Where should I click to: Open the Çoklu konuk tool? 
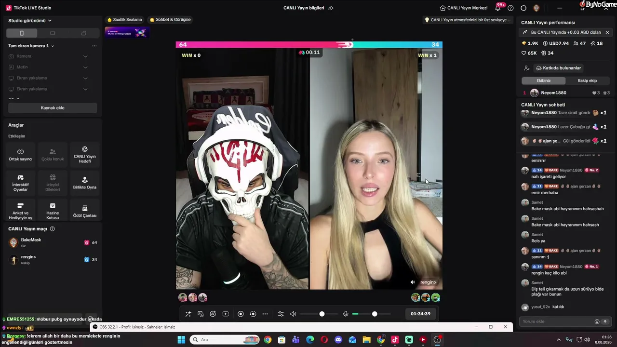tap(53, 155)
